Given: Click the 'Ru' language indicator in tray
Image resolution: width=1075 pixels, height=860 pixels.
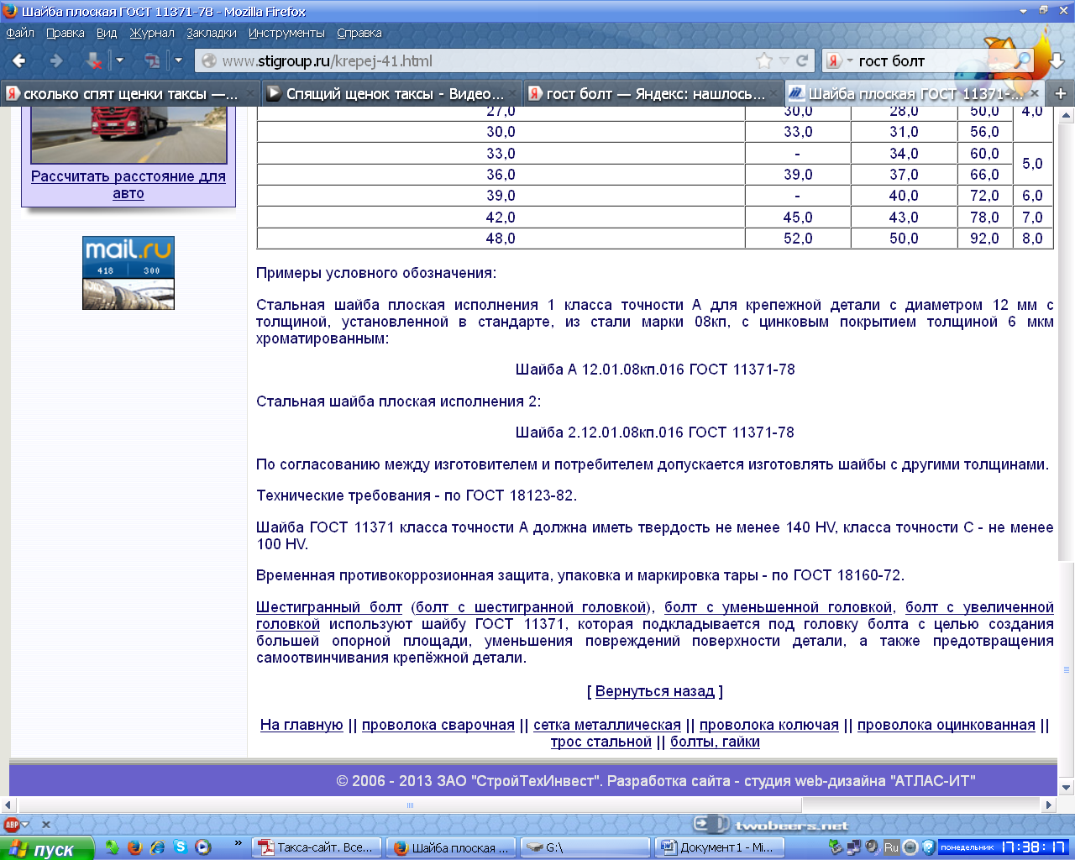Looking at the screenshot, I should click(891, 847).
